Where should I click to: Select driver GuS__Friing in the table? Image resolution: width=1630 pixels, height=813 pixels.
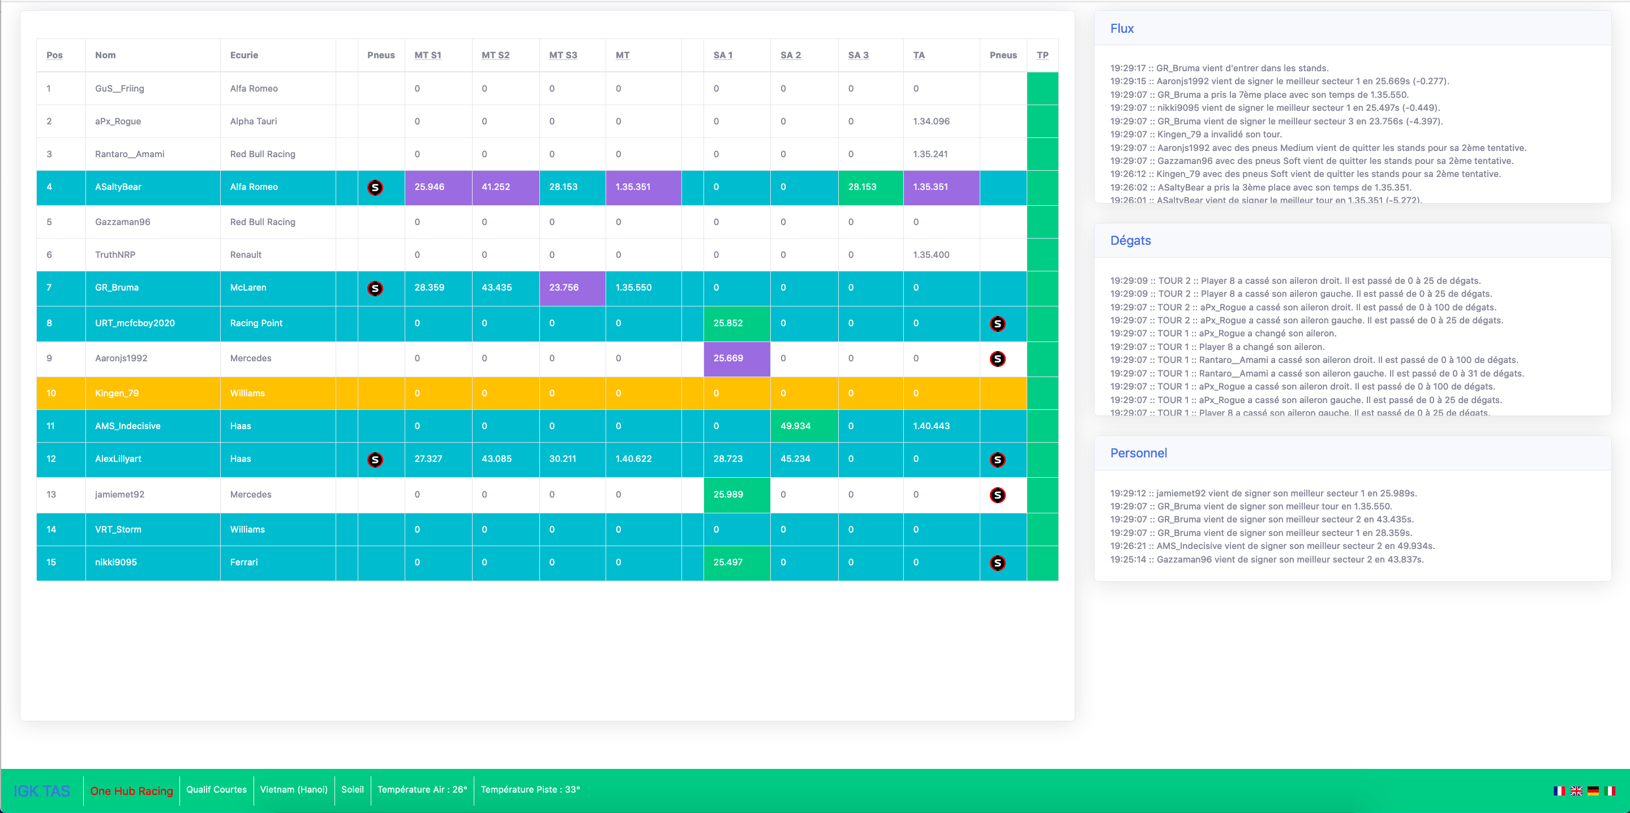(119, 89)
